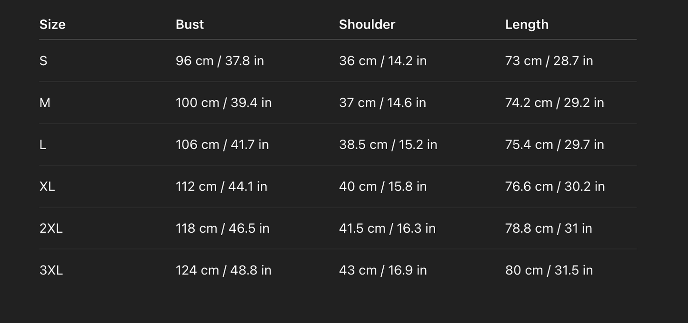
Task: Select the 3XL size label
Action: pos(51,270)
